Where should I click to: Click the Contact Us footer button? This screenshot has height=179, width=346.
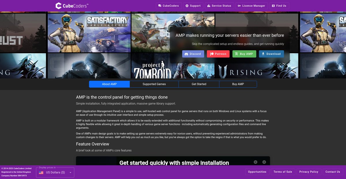click(333, 172)
